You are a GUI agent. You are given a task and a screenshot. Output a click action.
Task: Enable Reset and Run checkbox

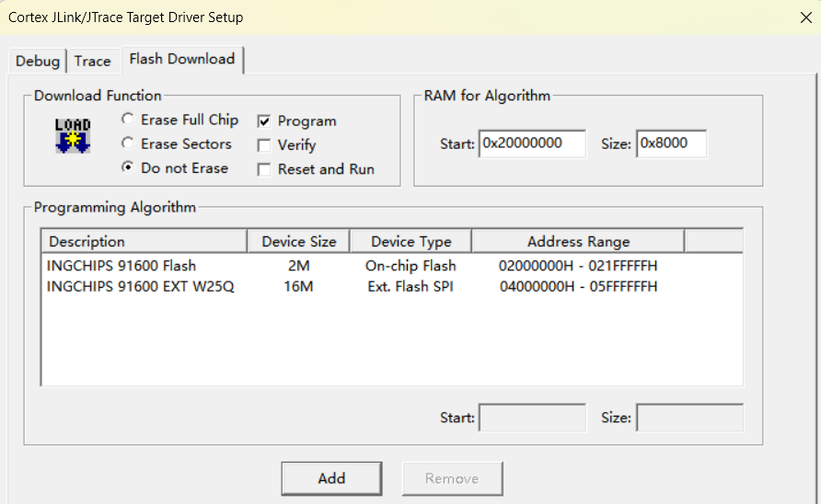pos(264,169)
